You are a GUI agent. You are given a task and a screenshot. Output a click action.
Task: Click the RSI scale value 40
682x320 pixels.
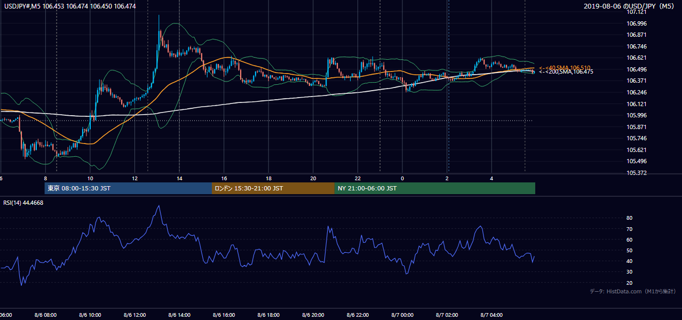click(x=629, y=261)
